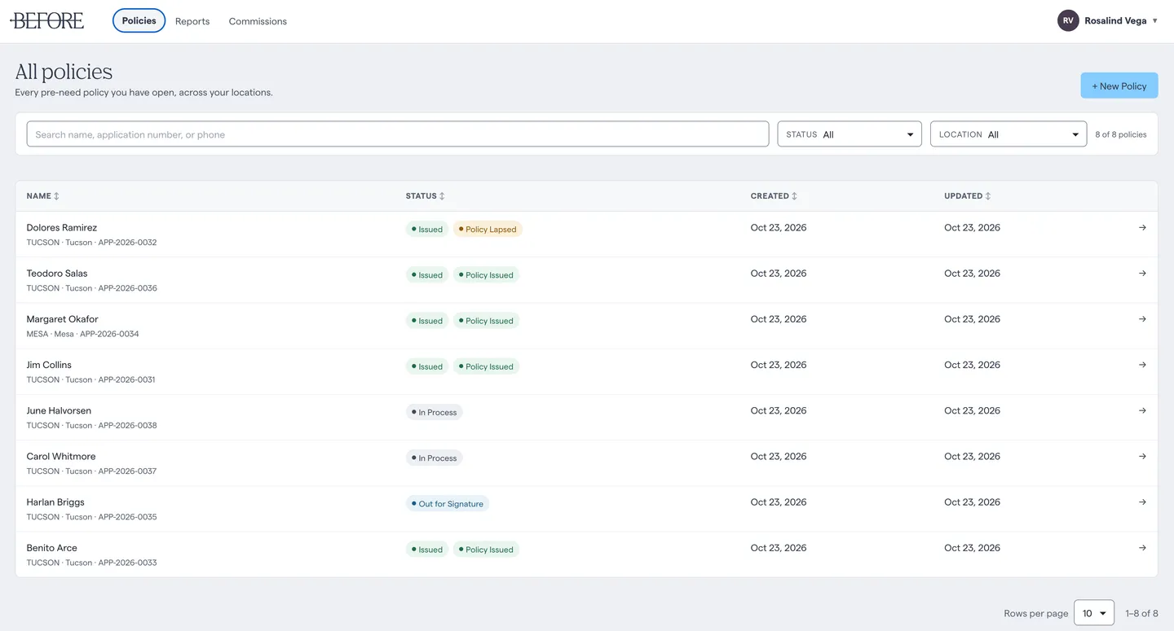Open Harlan Briggs policy row arrow
Image resolution: width=1174 pixels, height=631 pixels.
click(x=1142, y=502)
